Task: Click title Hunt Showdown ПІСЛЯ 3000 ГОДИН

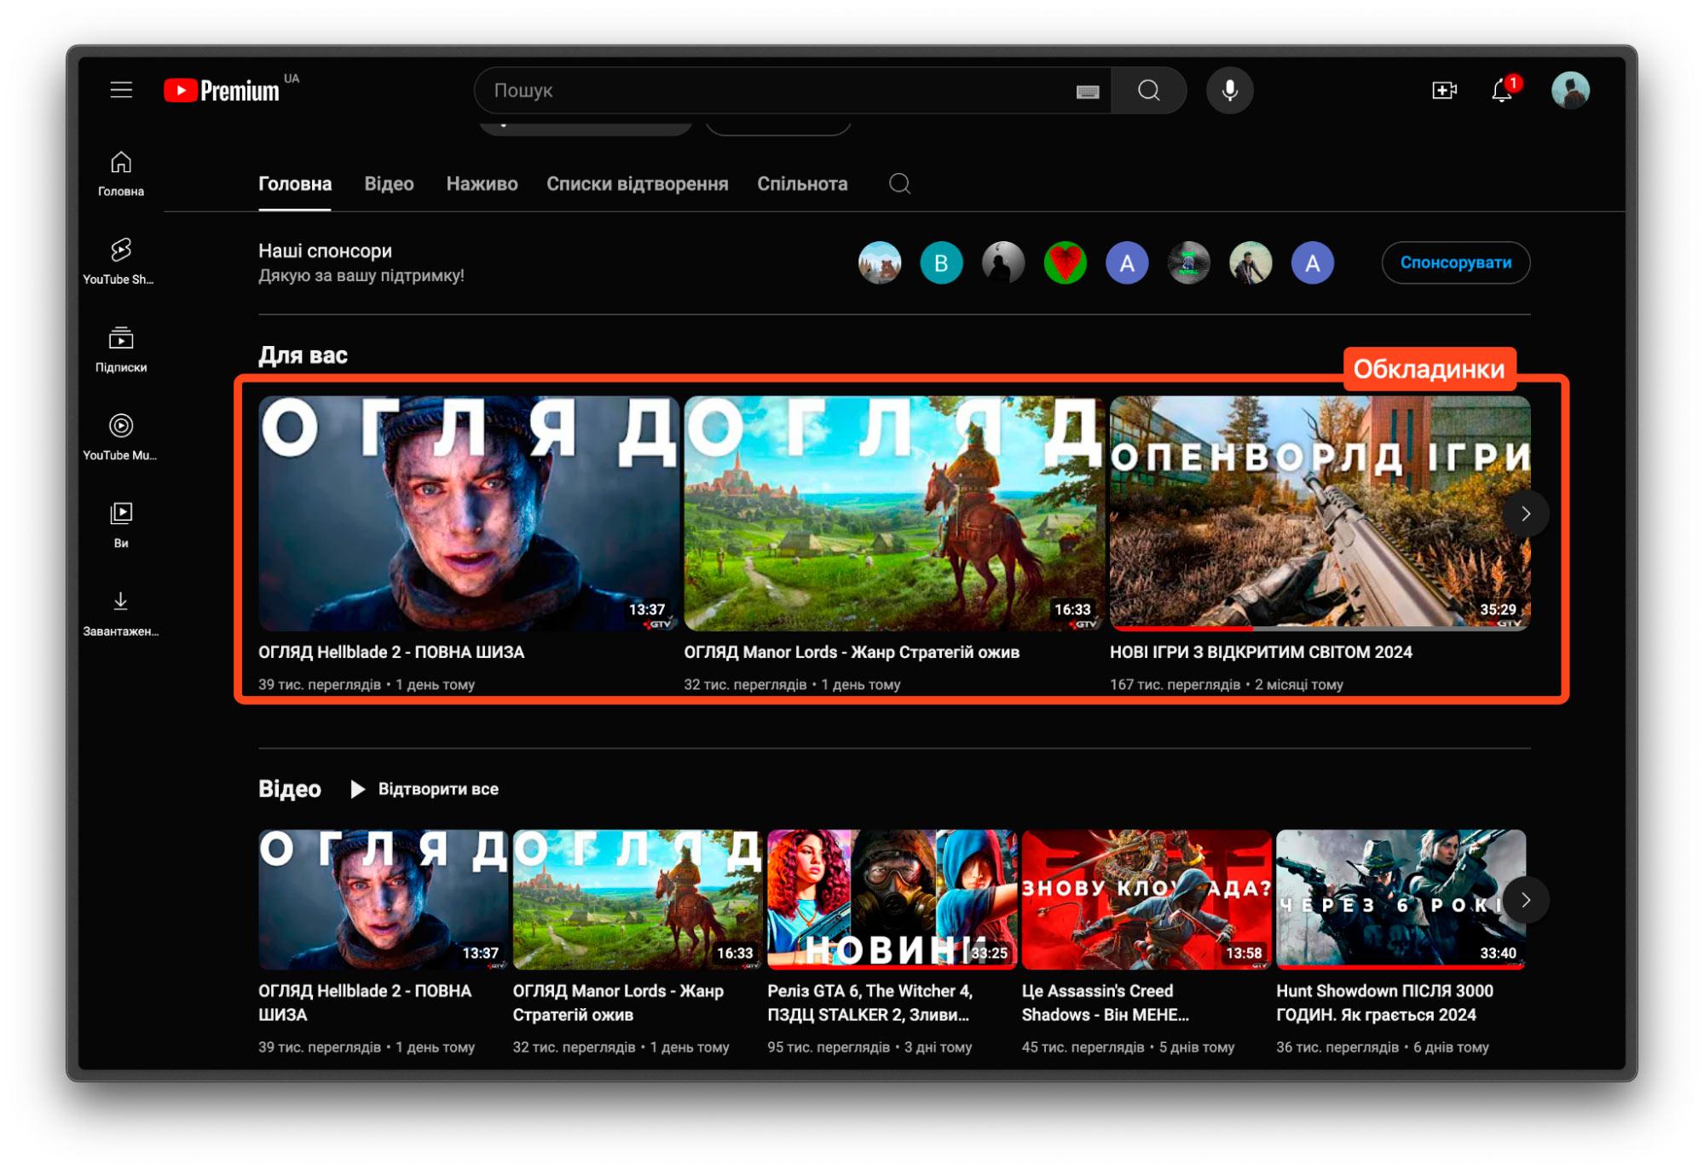Action: click(x=1384, y=1003)
